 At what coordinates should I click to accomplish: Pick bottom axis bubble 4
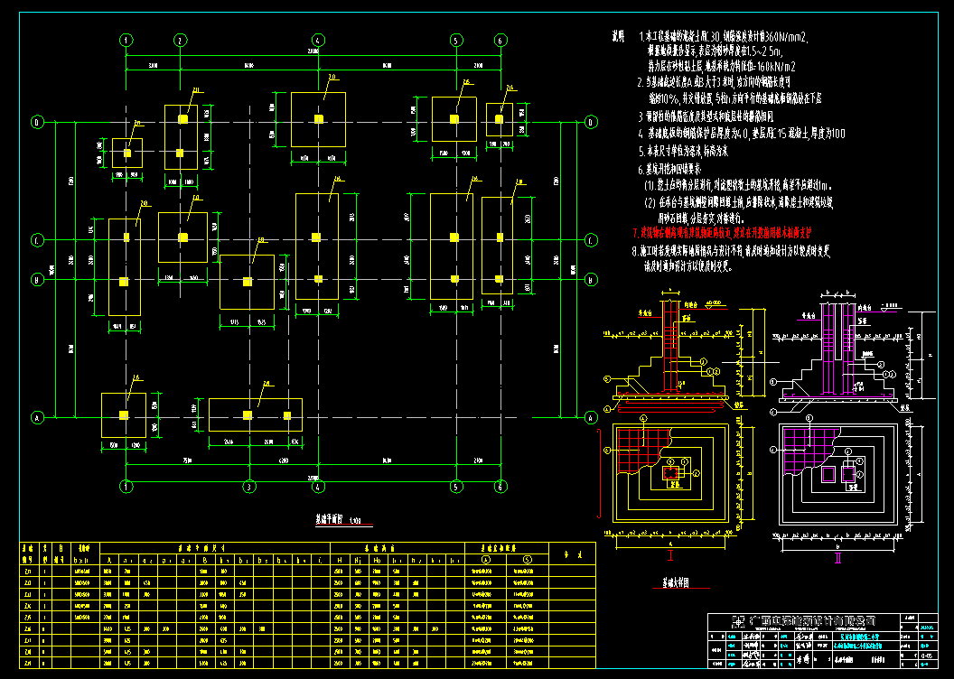point(318,487)
